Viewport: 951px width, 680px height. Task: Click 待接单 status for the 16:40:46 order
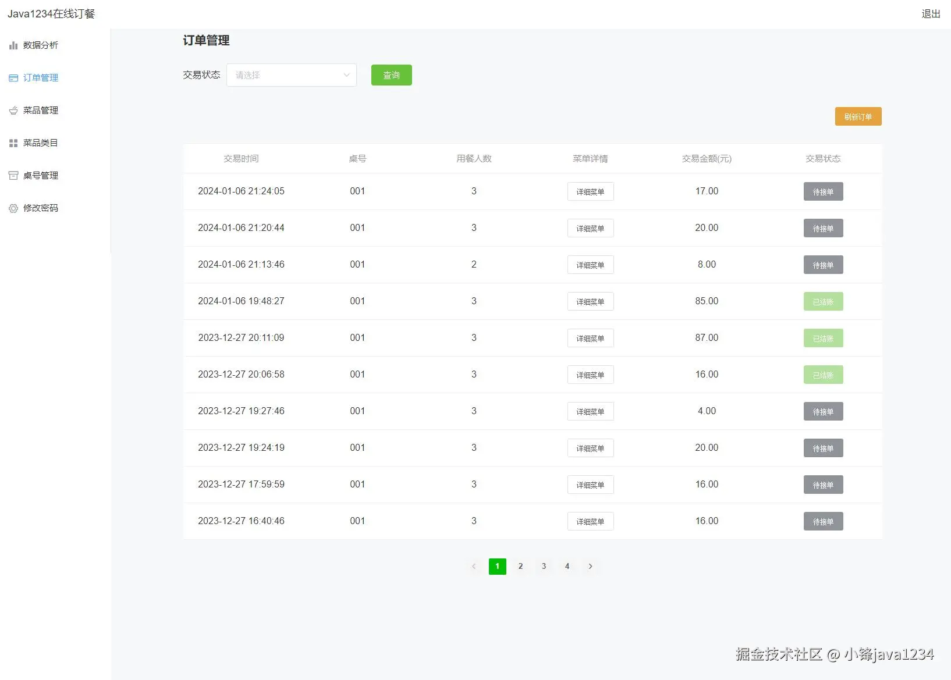[x=823, y=521]
